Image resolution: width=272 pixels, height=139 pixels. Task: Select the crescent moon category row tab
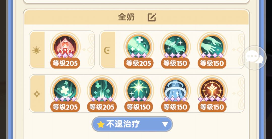click(x=107, y=50)
